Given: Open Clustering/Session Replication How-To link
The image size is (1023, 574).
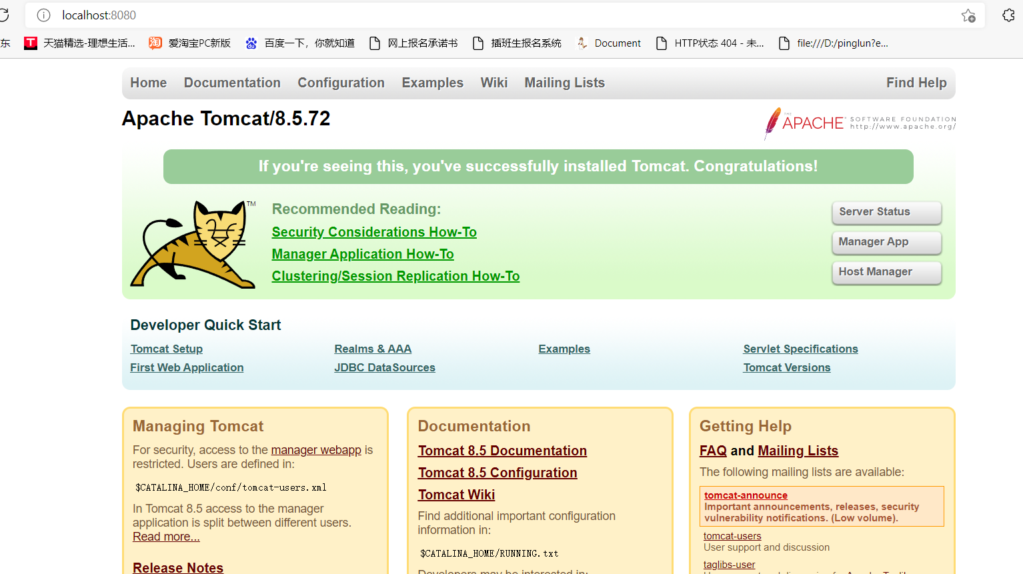Looking at the screenshot, I should [x=395, y=276].
